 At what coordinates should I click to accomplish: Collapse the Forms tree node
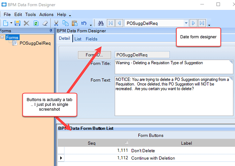point(2,37)
